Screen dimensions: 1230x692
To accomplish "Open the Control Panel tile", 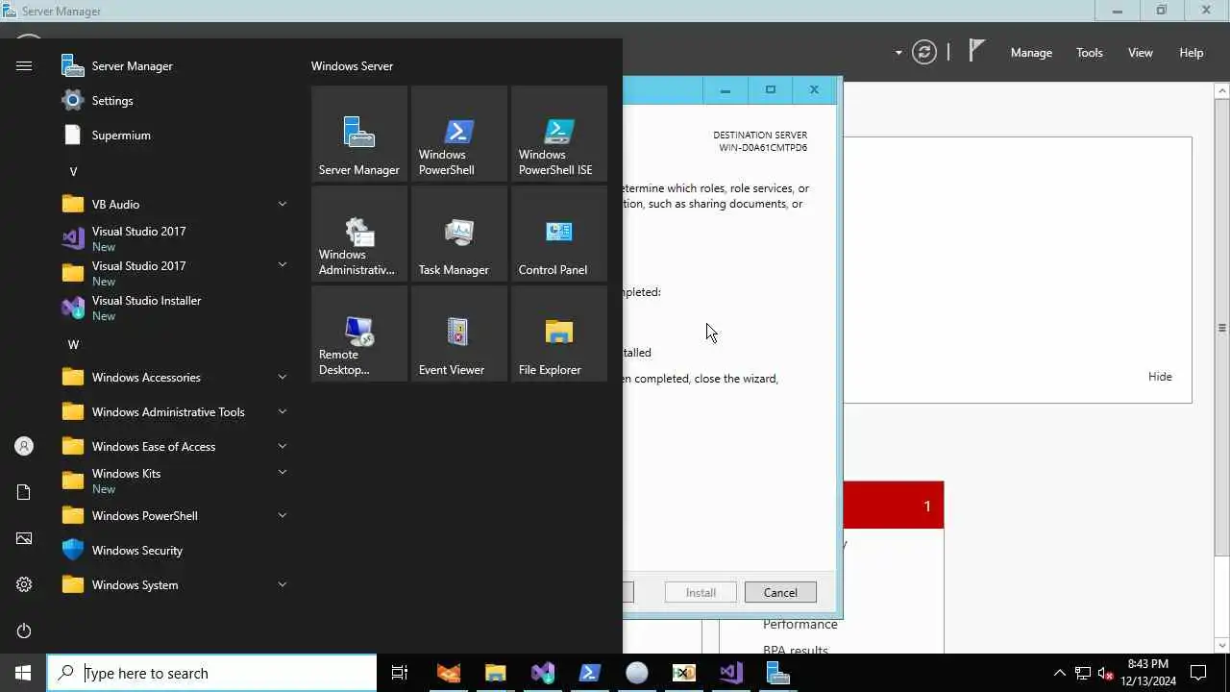I will 559,234.
